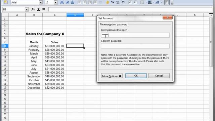The width and height of the screenshot is (215, 121).
Task: Apply justified alignment
Action: coord(95,2)
